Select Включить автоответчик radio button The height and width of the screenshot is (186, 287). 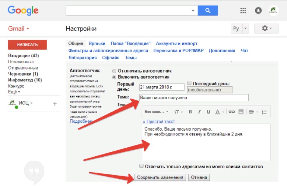pyautogui.click(x=114, y=77)
